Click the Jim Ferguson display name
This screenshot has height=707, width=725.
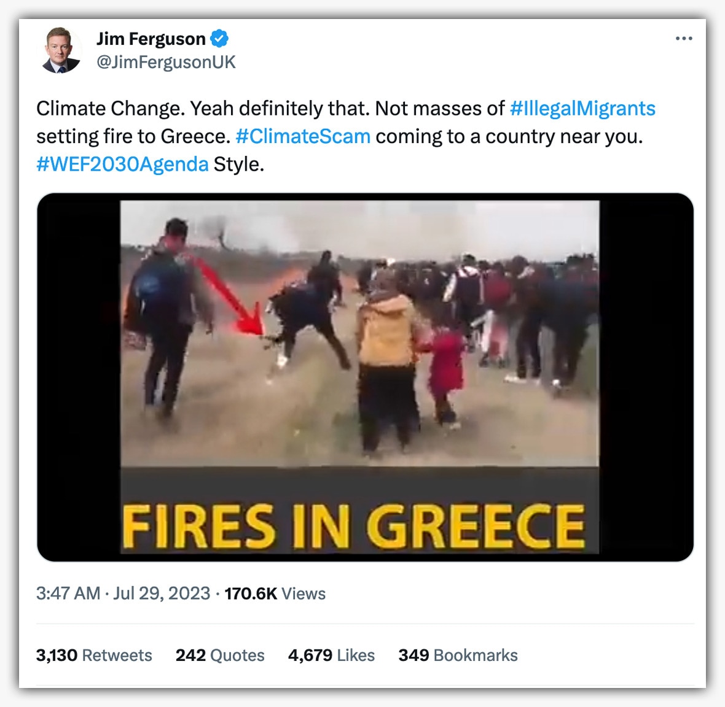[151, 39]
